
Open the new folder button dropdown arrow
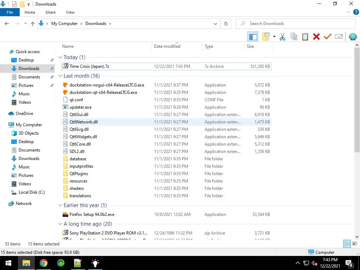click(274, 37)
